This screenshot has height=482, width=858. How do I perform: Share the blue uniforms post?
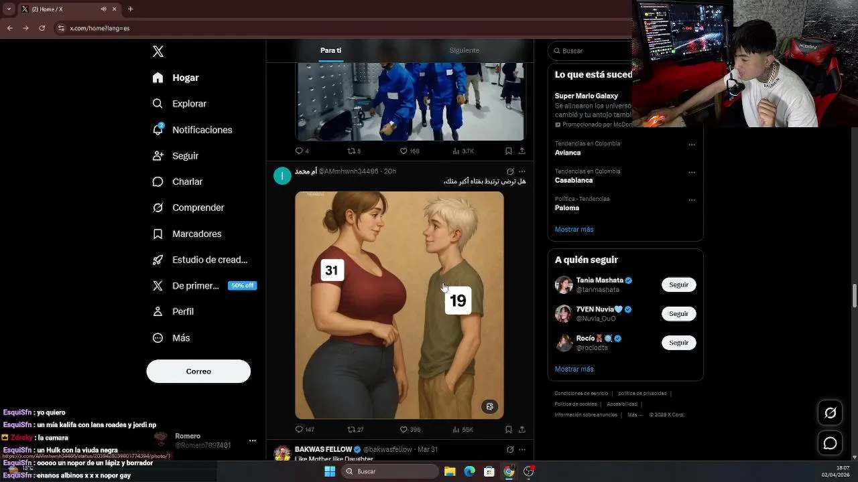[x=522, y=151]
